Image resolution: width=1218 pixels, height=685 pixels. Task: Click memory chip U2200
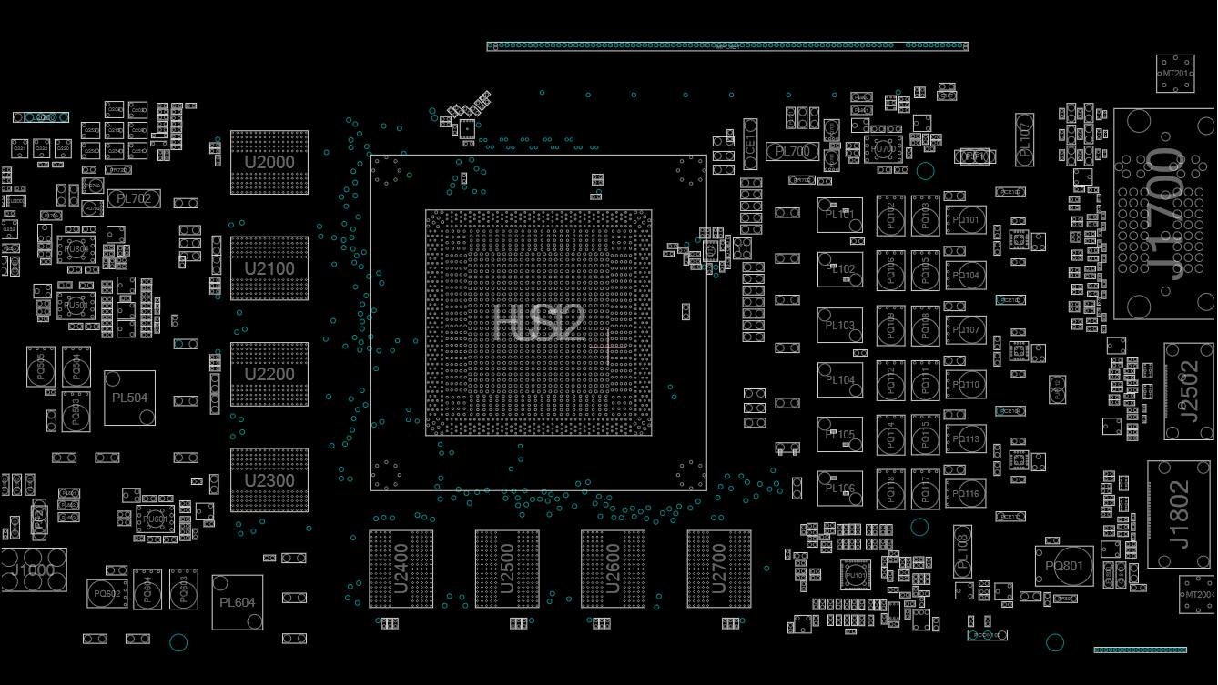269,374
